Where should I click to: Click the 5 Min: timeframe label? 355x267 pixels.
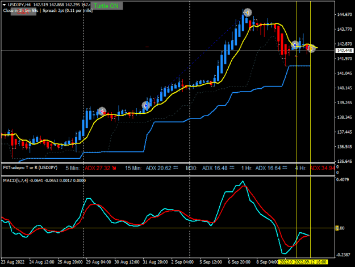click(x=73, y=168)
